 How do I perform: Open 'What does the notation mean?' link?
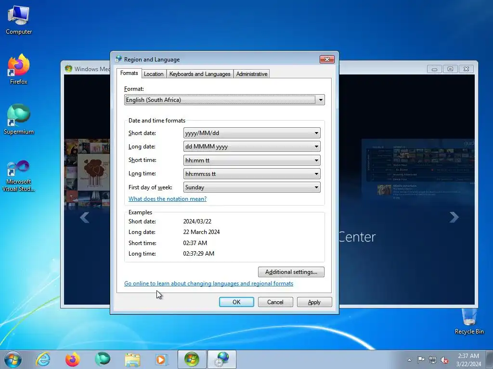pyautogui.click(x=168, y=199)
